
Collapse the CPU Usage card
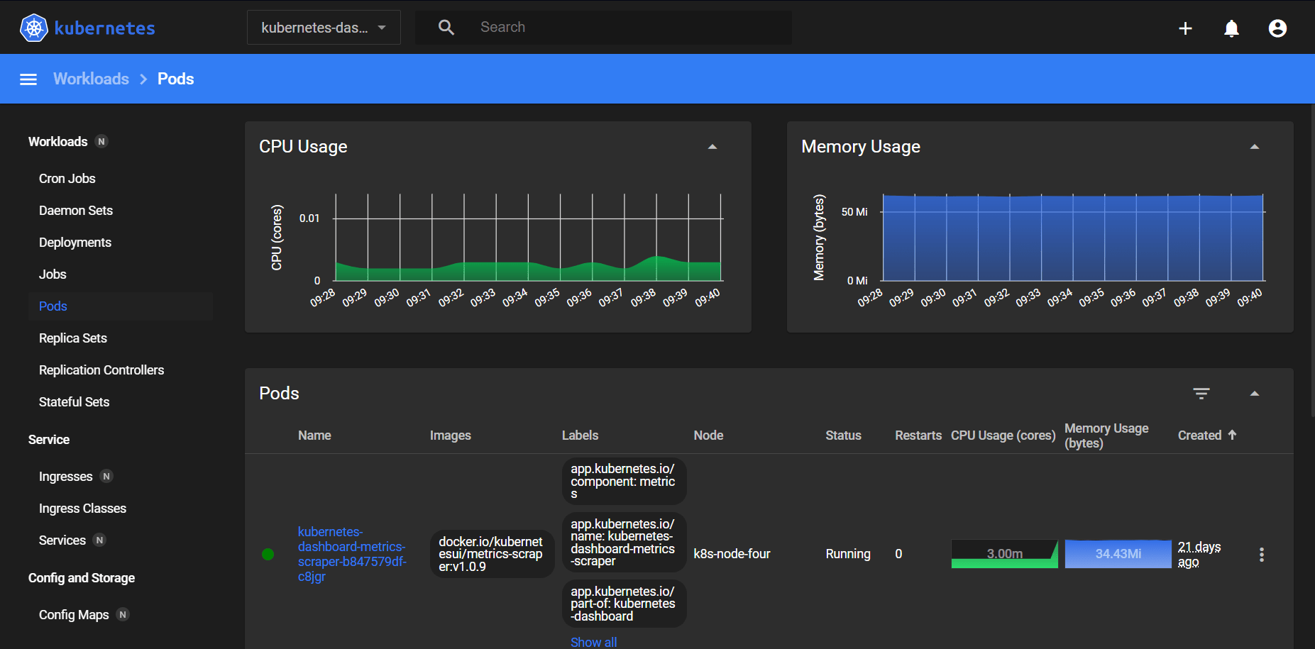point(712,147)
